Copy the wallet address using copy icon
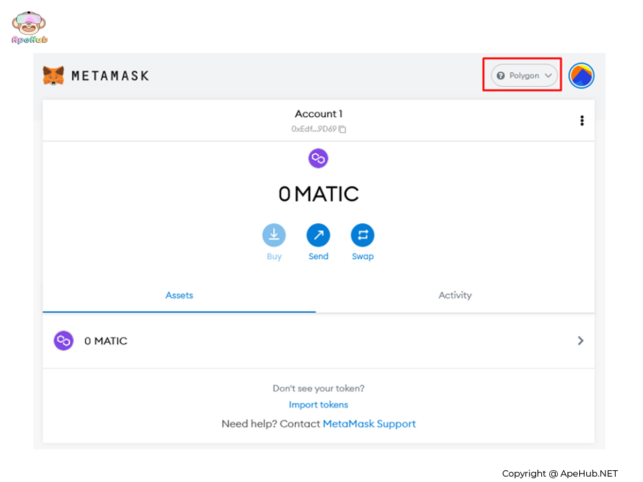Viewport: 643px width, 482px height. pos(342,129)
